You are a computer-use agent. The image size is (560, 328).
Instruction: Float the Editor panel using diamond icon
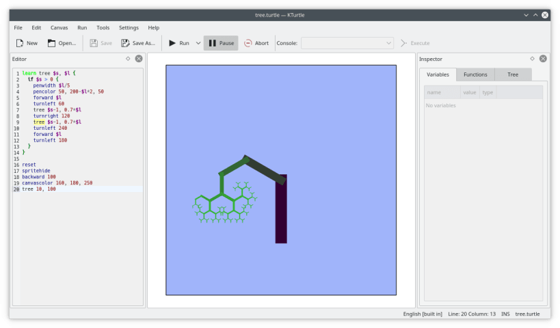coord(128,59)
